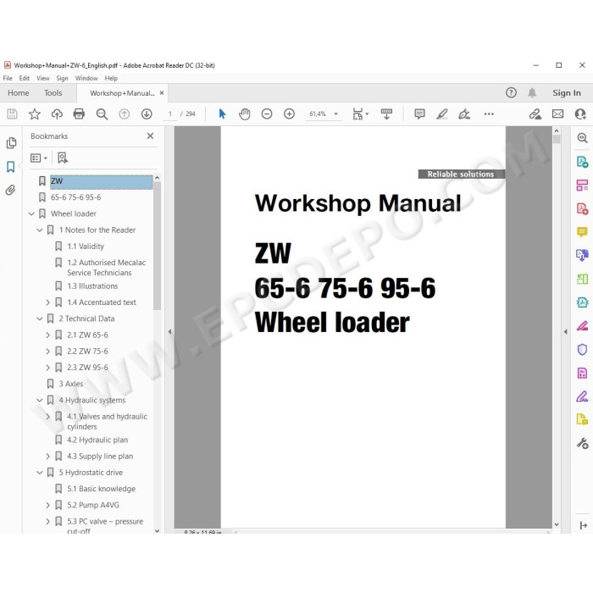
Task: Bookmark this file with the star icon
Action: click(35, 114)
